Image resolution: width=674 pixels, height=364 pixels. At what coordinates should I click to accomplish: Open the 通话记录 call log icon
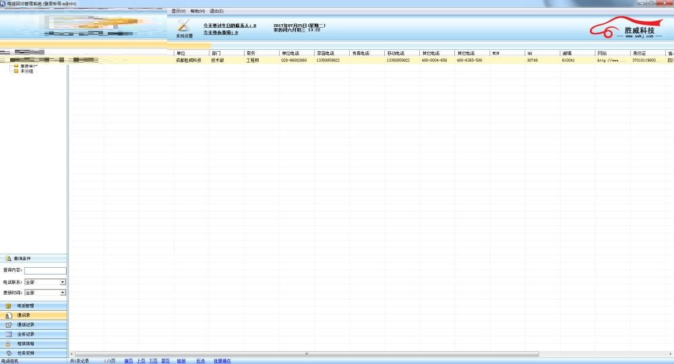[9, 324]
